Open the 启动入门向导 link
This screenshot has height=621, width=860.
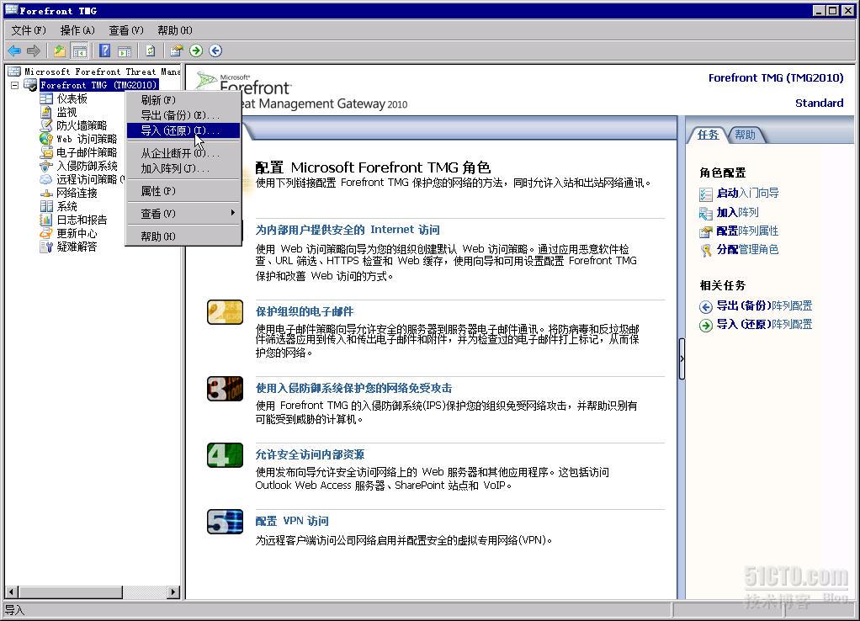coord(747,193)
